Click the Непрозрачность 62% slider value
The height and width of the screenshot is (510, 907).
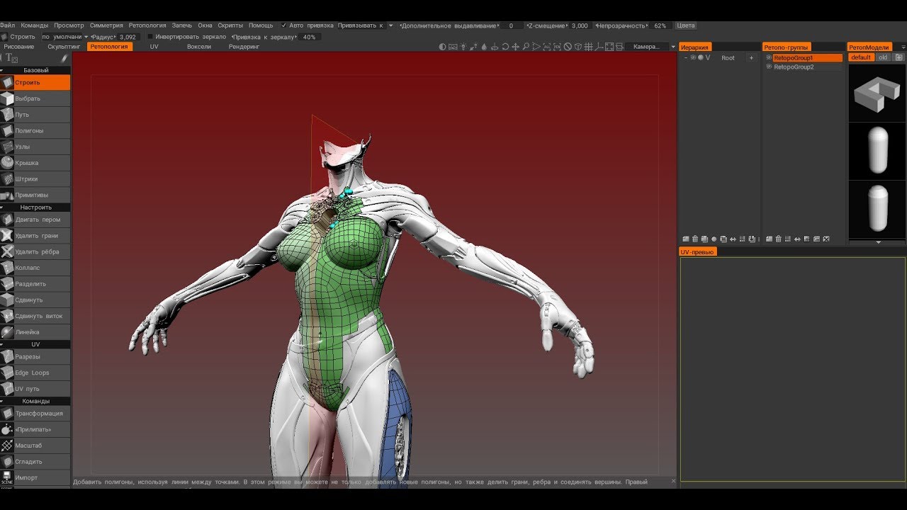[660, 25]
